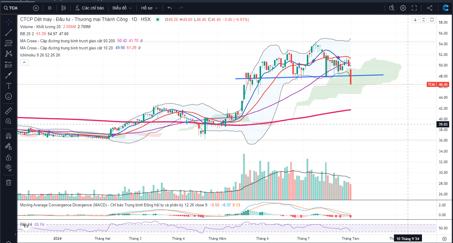This screenshot has width=453, height=243.
Task: Click the down arrow pane button
Action: pyautogui.click(x=415, y=20)
